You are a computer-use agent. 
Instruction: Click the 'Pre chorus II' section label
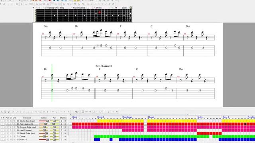click(104, 66)
